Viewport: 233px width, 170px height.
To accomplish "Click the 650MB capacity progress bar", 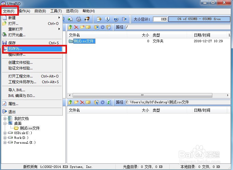I will coord(199,19).
